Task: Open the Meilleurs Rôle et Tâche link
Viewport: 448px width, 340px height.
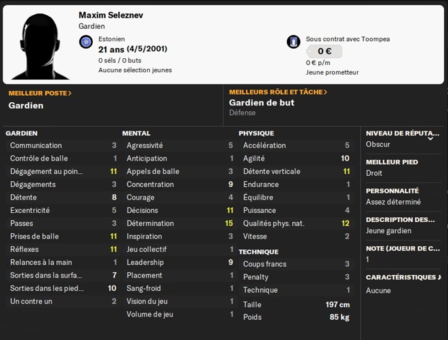Action: coord(278,92)
